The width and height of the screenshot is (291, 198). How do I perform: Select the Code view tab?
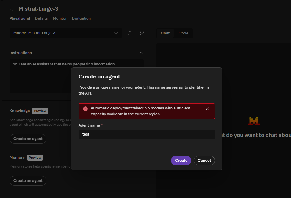click(183, 33)
